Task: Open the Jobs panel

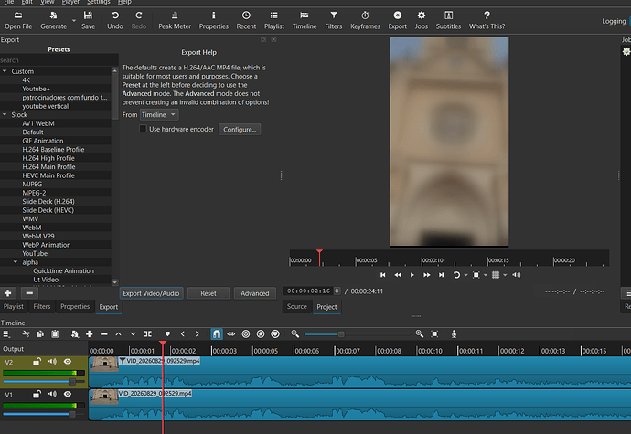Action: [x=422, y=20]
